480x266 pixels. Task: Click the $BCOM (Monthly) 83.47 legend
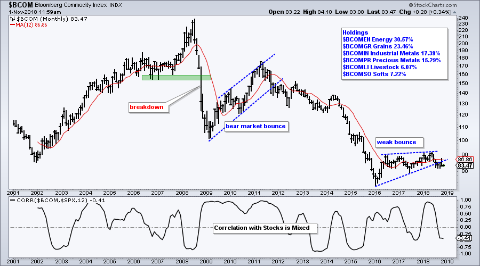coord(52,19)
